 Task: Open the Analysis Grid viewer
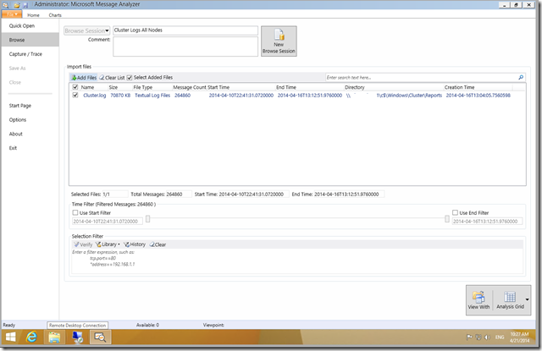click(510, 300)
